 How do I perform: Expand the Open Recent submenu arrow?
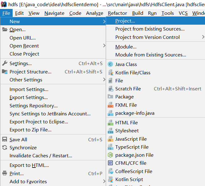pos(104,46)
